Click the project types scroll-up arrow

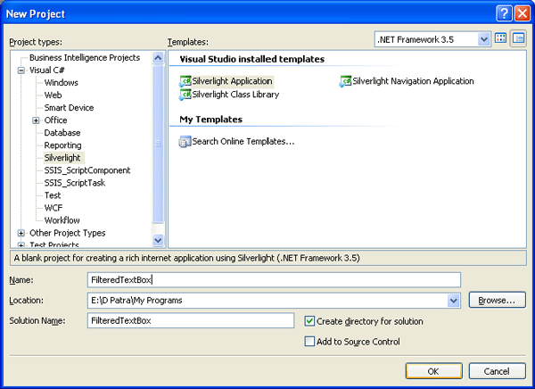[158, 58]
